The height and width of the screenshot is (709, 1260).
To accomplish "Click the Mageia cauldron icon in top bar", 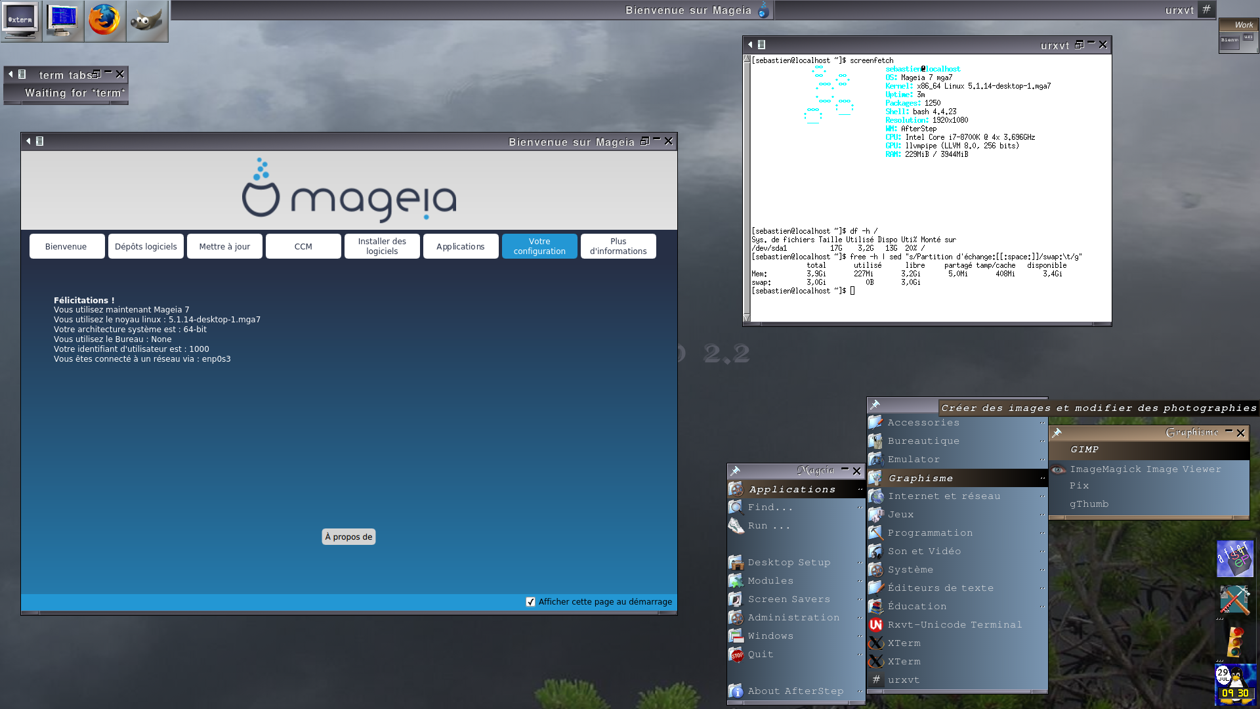I will 764,10.
